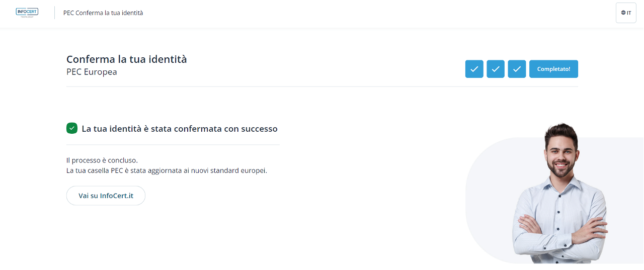Select the first completed step checkmark
The width and height of the screenshot is (644, 270).
point(474,69)
